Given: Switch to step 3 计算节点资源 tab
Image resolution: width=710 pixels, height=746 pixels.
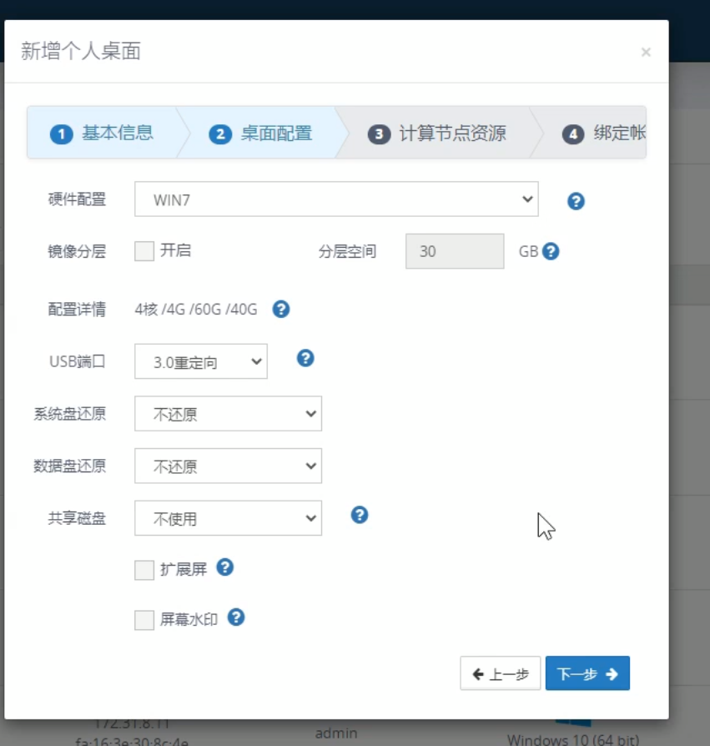Looking at the screenshot, I should [438, 134].
